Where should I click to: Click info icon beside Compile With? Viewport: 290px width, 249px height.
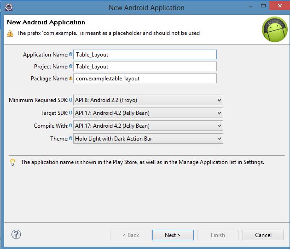click(71, 126)
